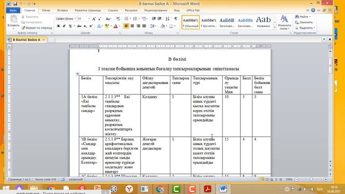Start a numbered list

point(135,19)
